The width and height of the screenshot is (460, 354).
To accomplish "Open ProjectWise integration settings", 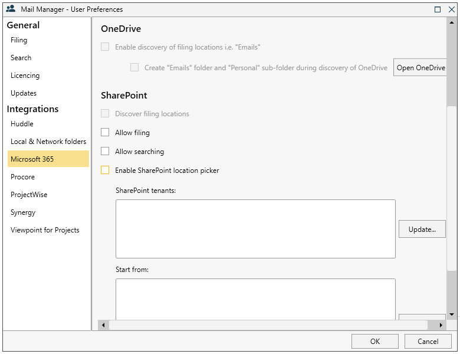I will 29,195.
